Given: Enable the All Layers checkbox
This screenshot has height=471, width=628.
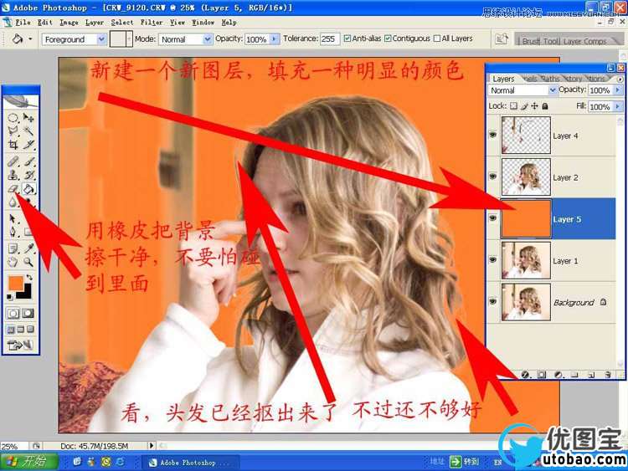Looking at the screenshot, I should pos(437,38).
